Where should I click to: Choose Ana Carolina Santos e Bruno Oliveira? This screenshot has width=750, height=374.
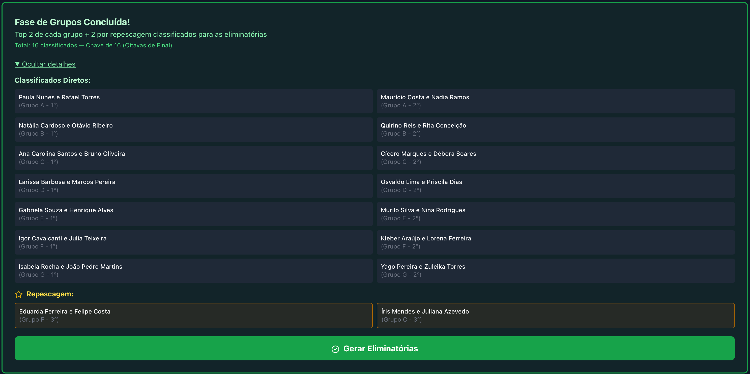193,158
